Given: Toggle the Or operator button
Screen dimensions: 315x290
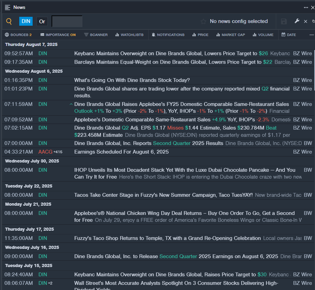Looking at the screenshot, I should coord(42,22).
